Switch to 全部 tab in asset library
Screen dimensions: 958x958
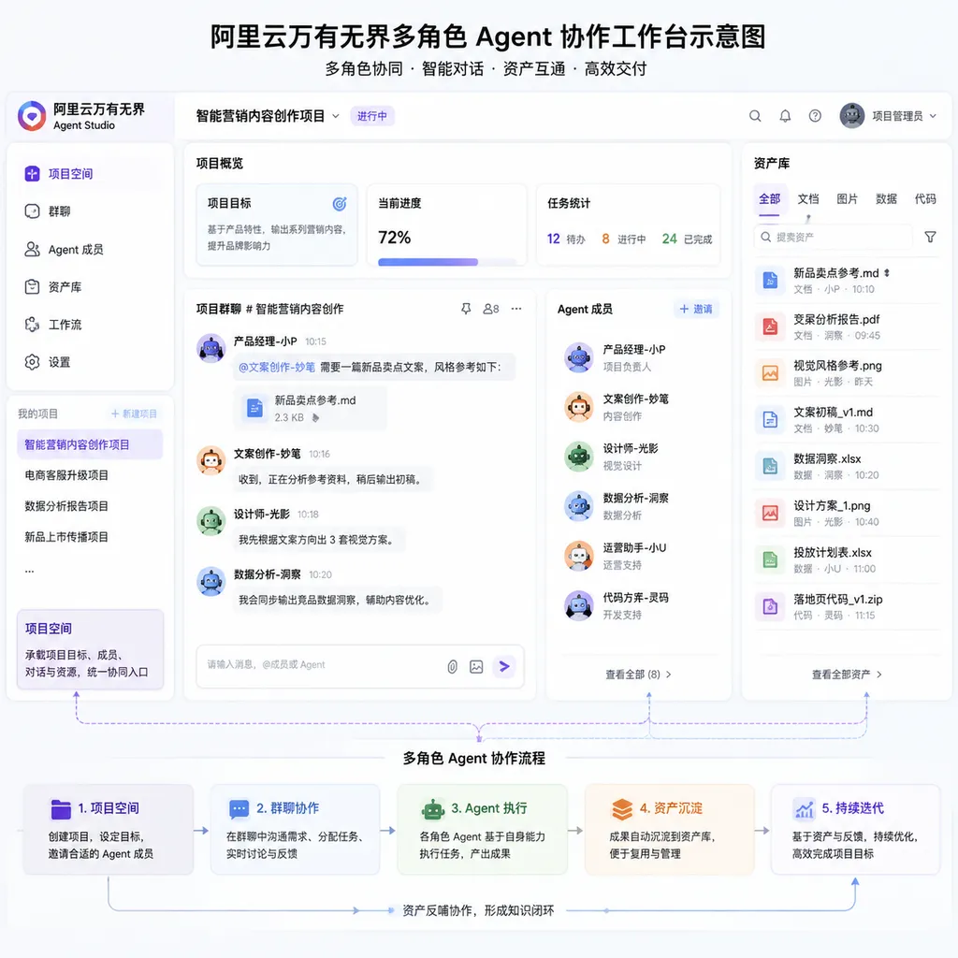point(769,199)
